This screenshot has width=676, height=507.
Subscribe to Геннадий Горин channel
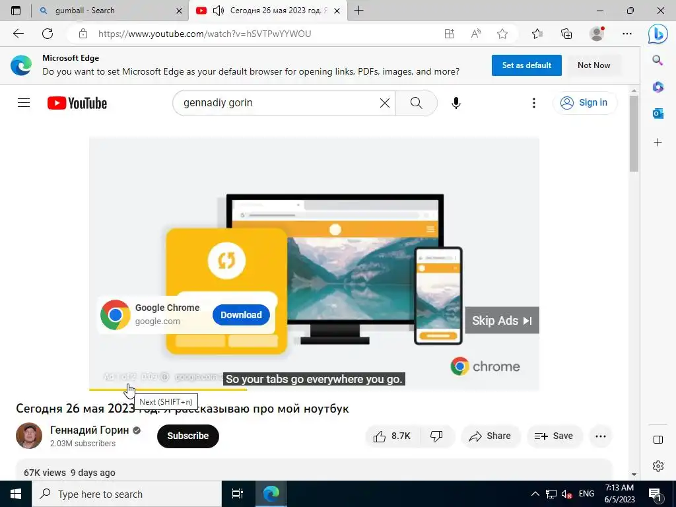(x=188, y=436)
